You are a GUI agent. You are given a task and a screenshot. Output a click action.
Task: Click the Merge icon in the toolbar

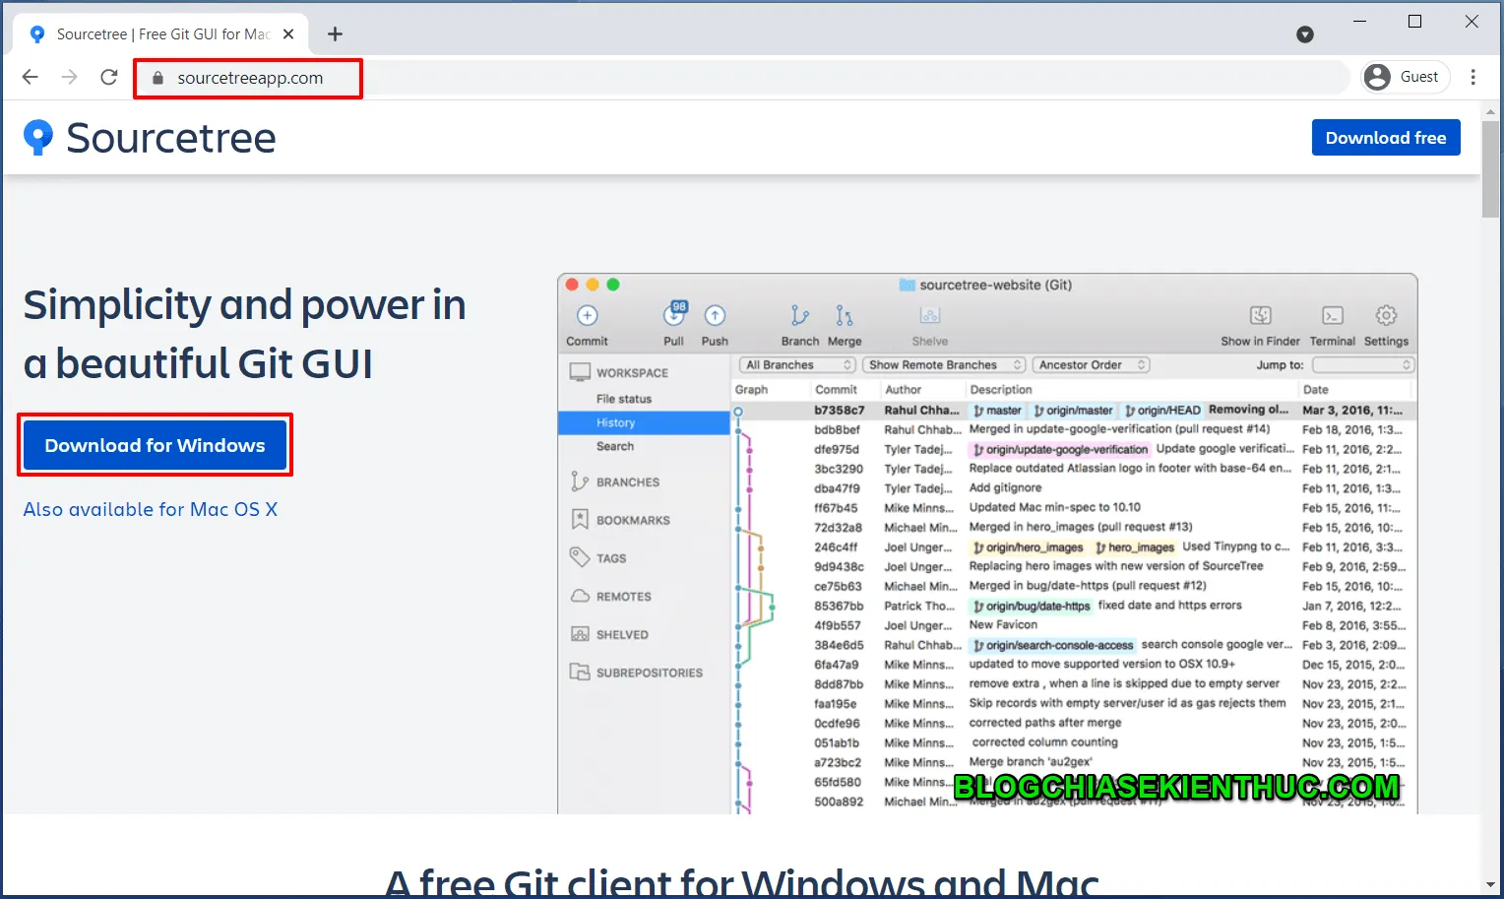(844, 317)
